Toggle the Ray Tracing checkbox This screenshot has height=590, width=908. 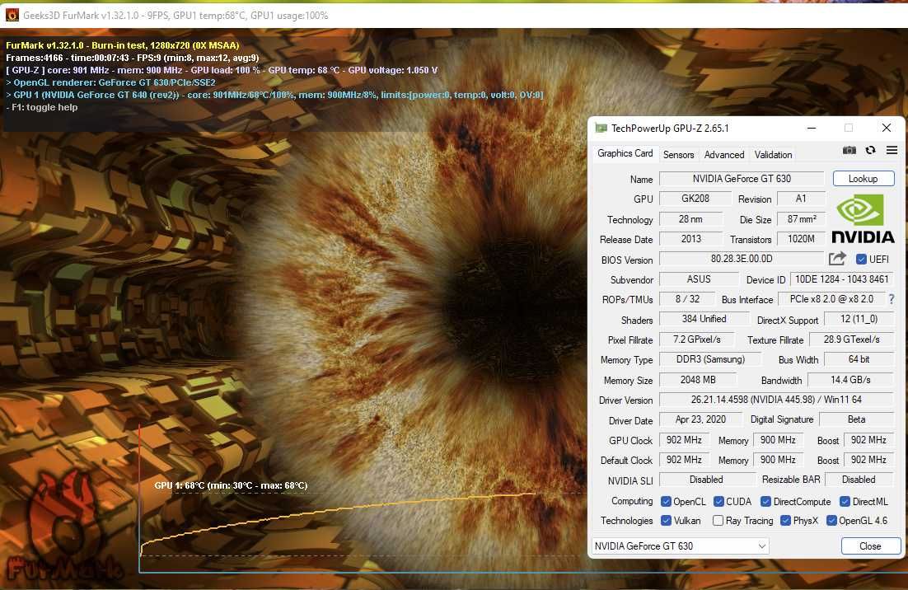(718, 521)
